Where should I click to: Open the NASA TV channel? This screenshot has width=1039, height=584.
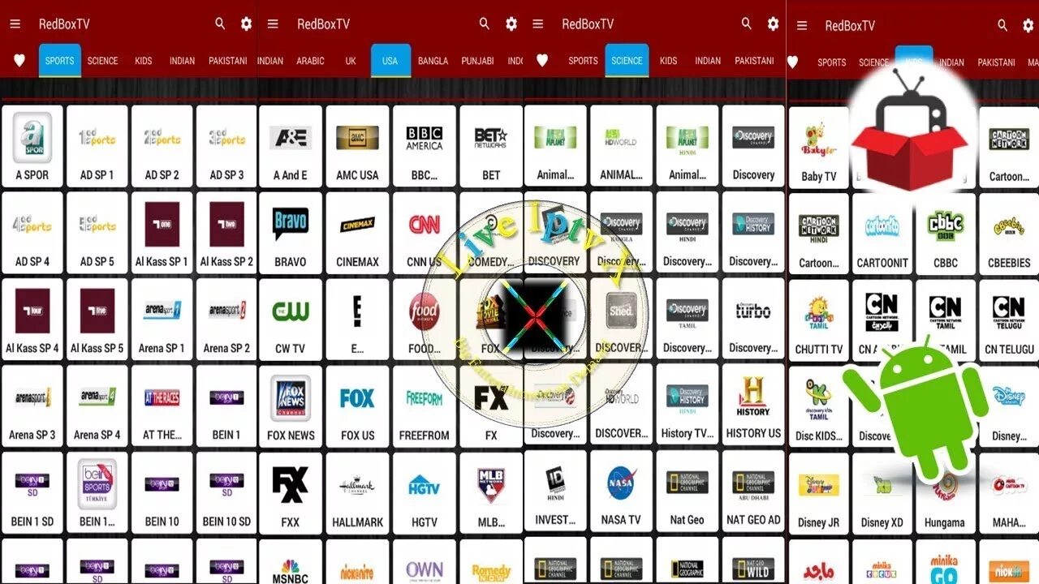[x=621, y=492]
